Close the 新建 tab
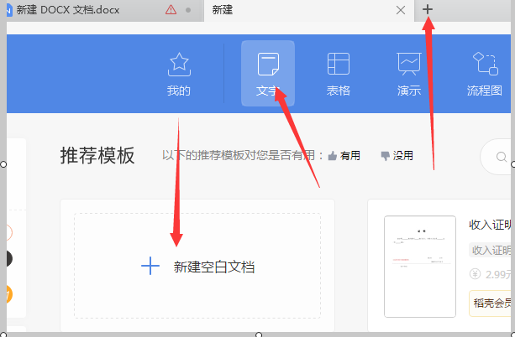Screen dimensions: 515x337 click(401, 10)
